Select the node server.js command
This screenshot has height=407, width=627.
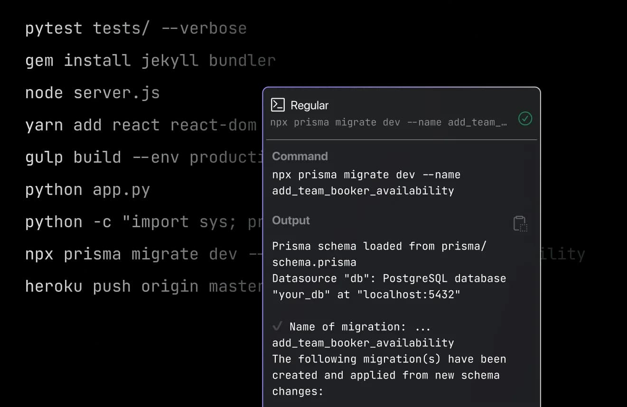click(x=93, y=93)
